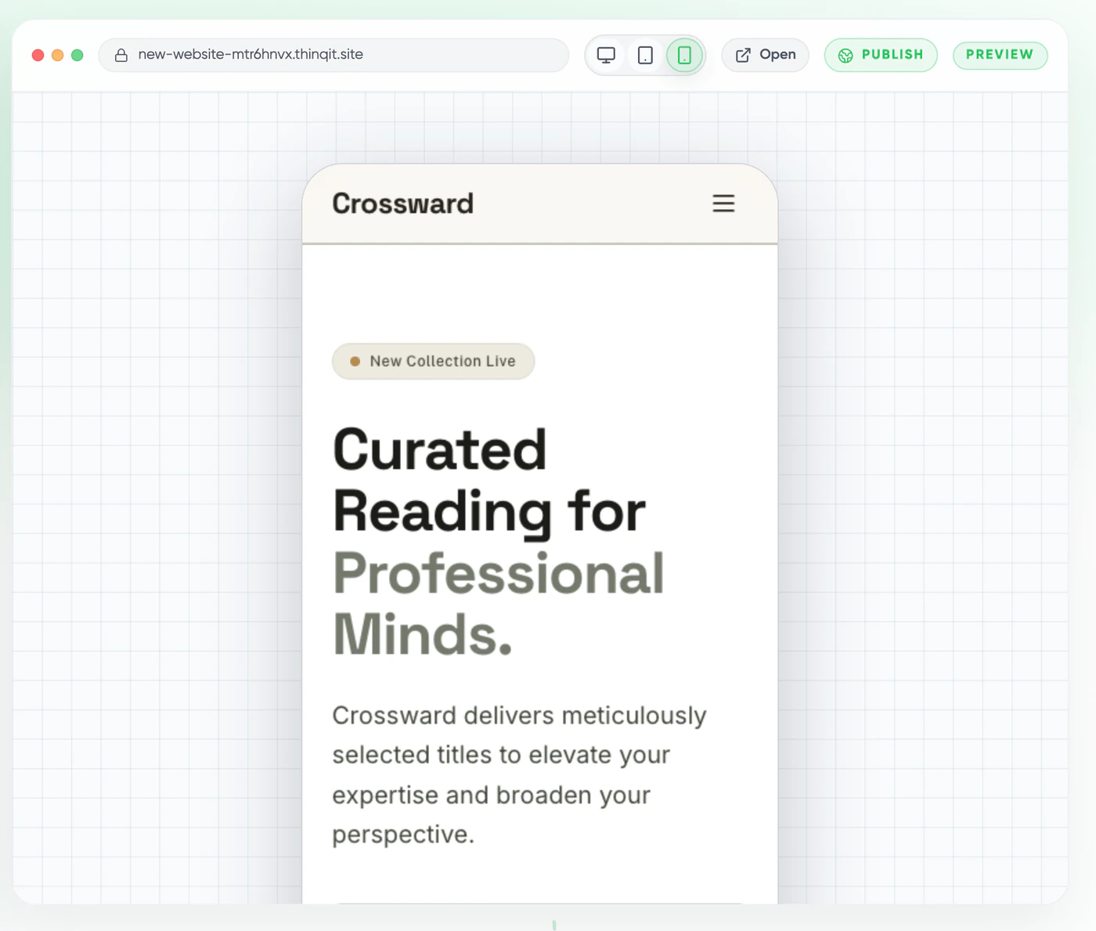Click the yellow minimize window dot
This screenshot has width=1096, height=931.
click(57, 55)
